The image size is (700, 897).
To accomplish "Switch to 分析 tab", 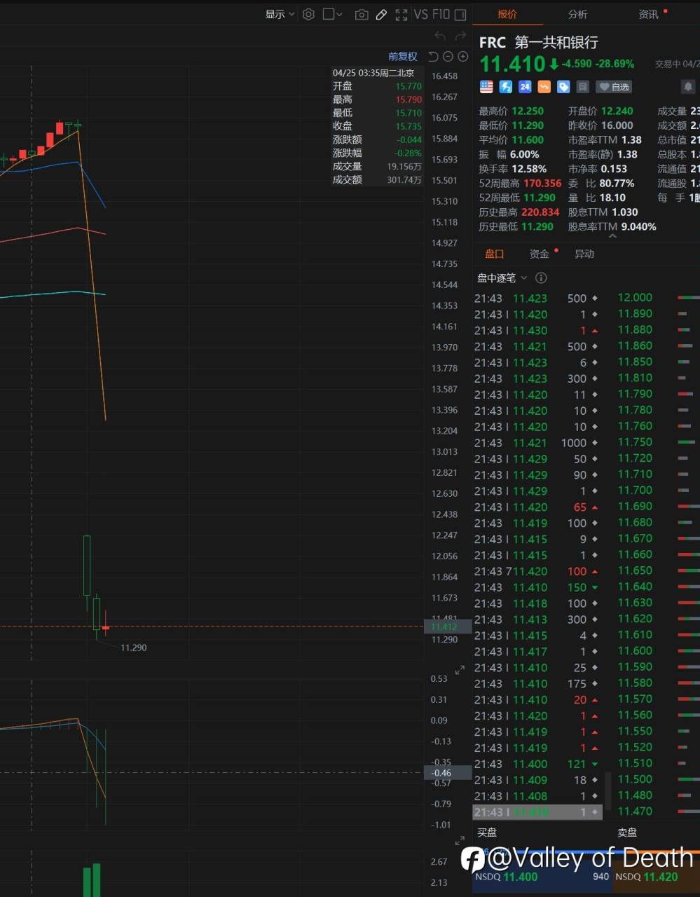I will pyautogui.click(x=577, y=14).
